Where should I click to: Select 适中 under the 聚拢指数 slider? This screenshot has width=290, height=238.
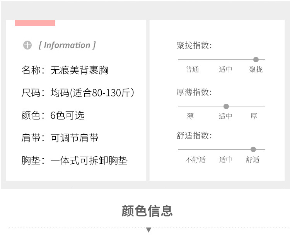click(225, 70)
